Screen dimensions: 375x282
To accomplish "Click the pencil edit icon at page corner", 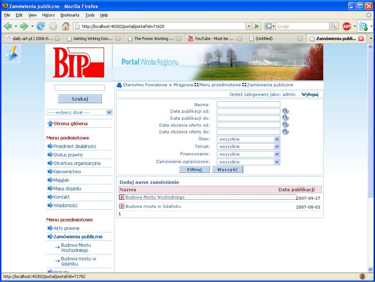I will (x=11, y=53).
